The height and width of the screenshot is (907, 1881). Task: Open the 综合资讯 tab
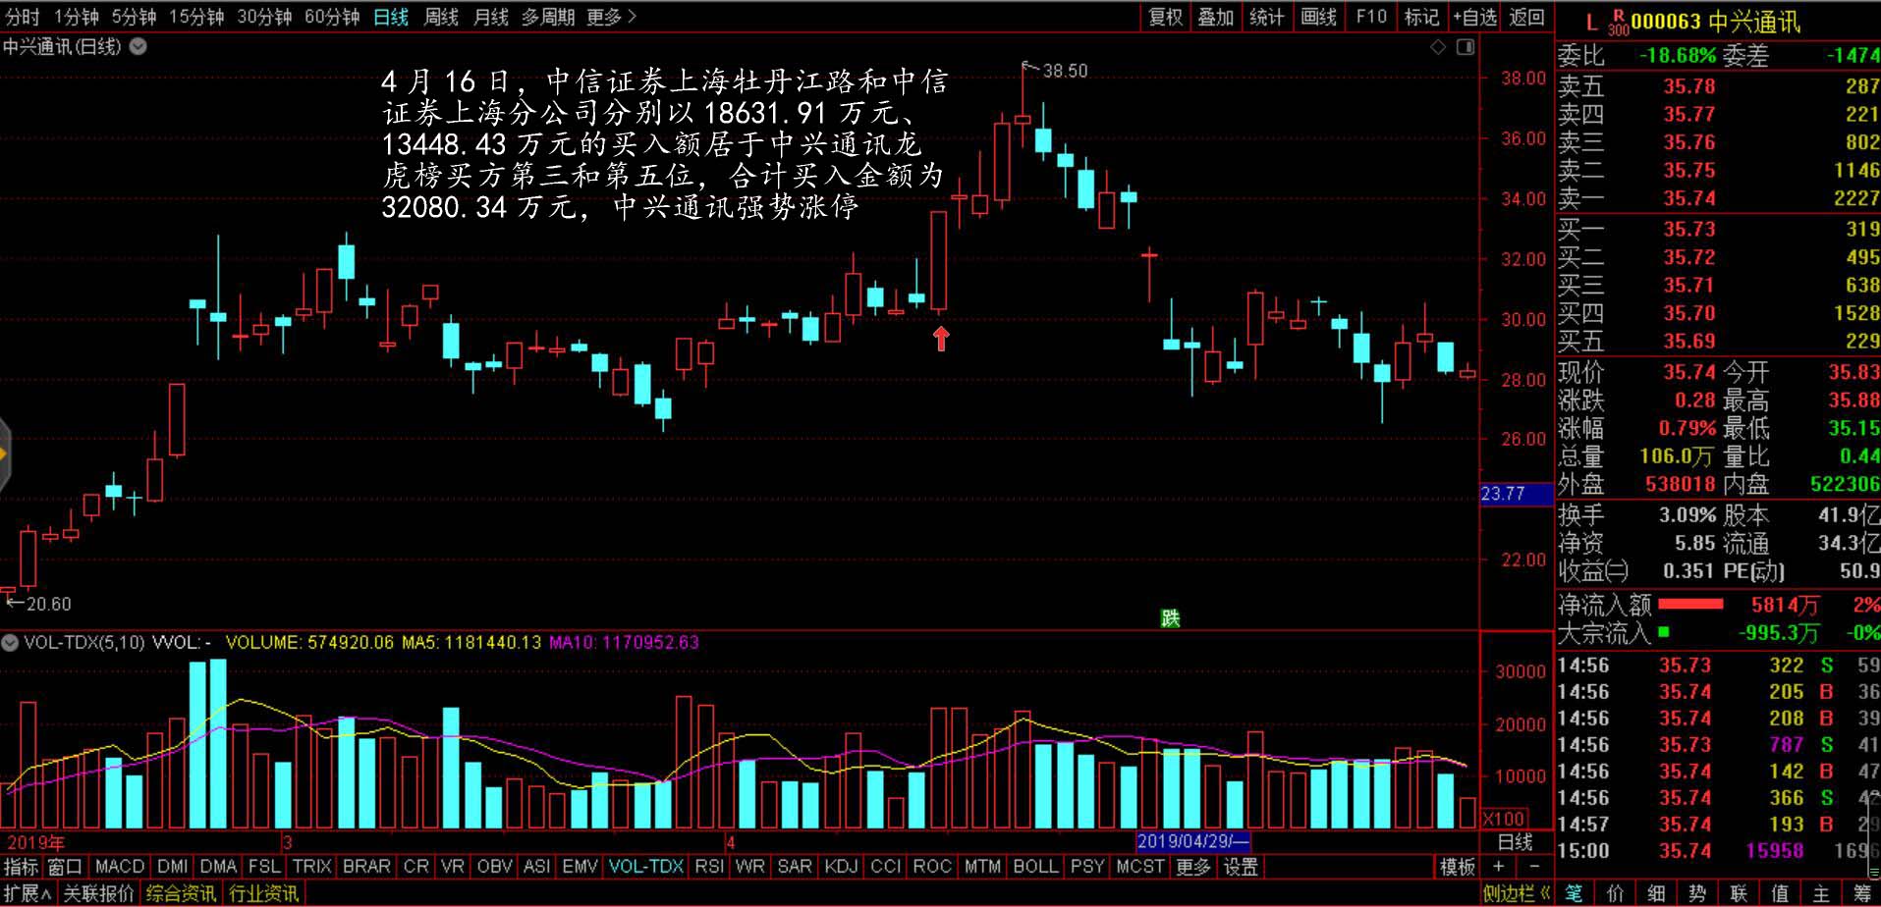pyautogui.click(x=182, y=893)
